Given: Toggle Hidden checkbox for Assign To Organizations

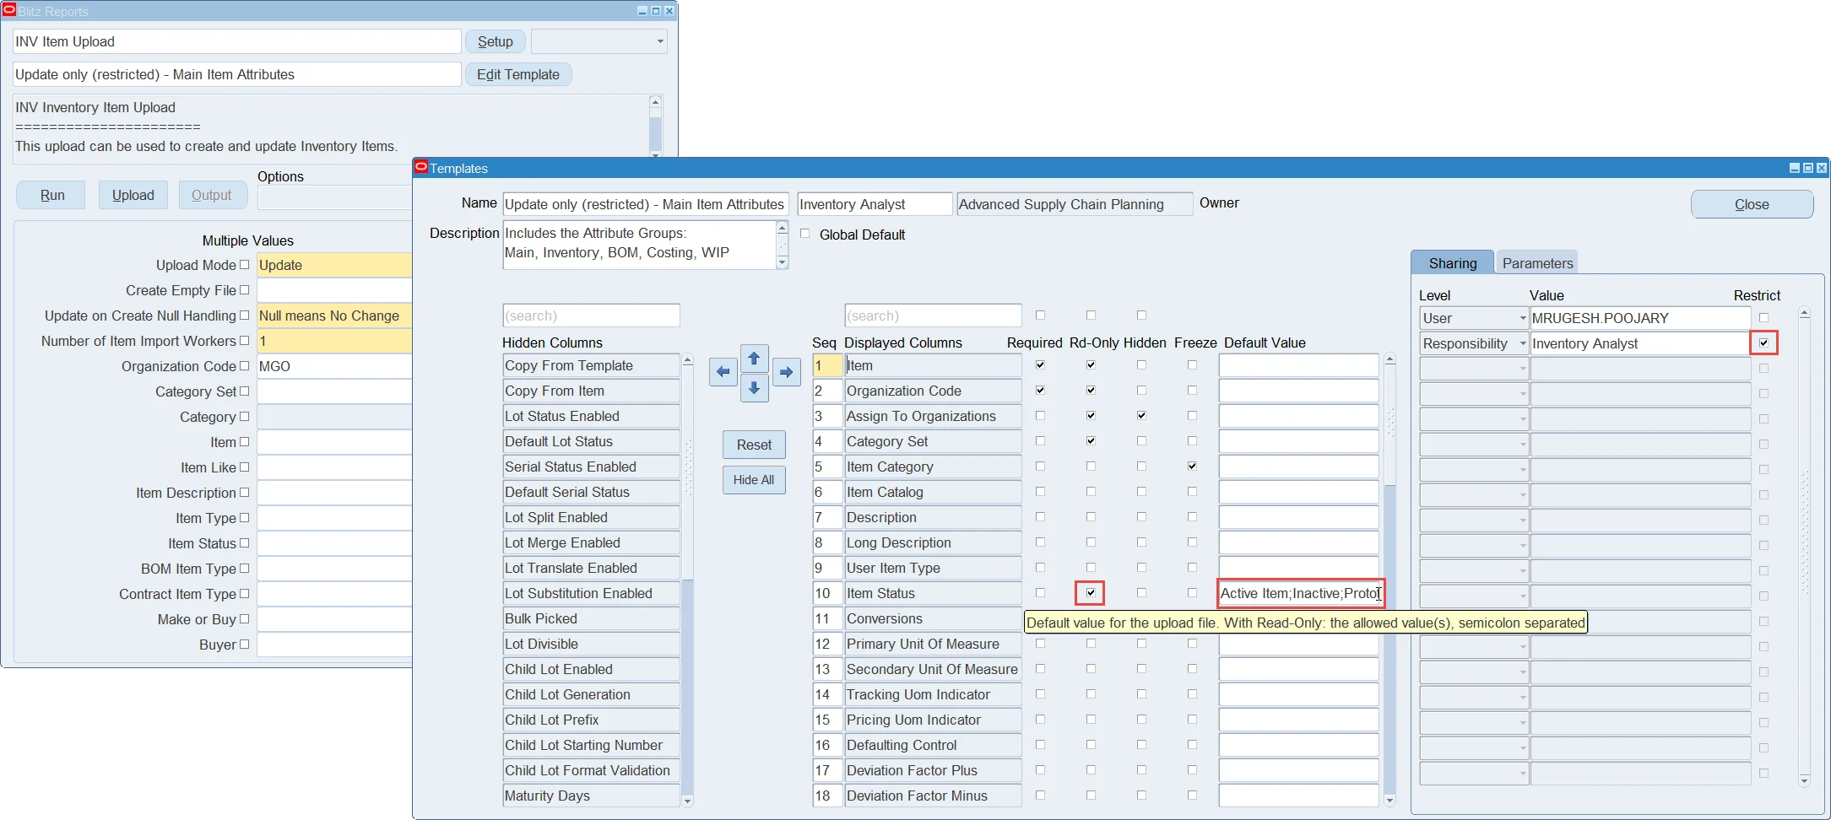Looking at the screenshot, I should click(1141, 416).
